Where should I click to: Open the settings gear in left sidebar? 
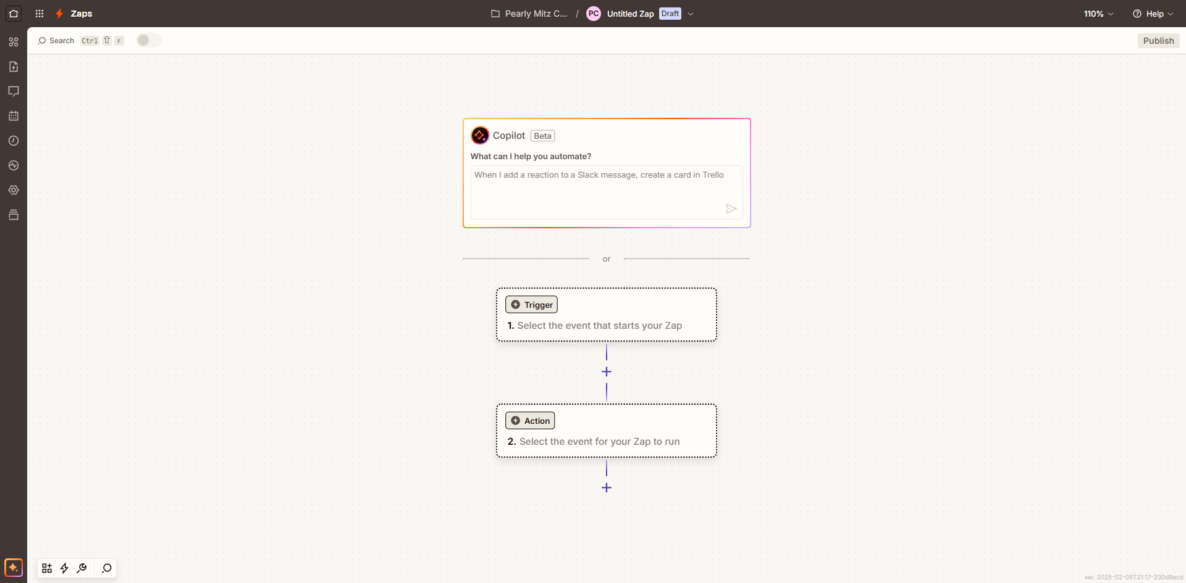tap(14, 190)
